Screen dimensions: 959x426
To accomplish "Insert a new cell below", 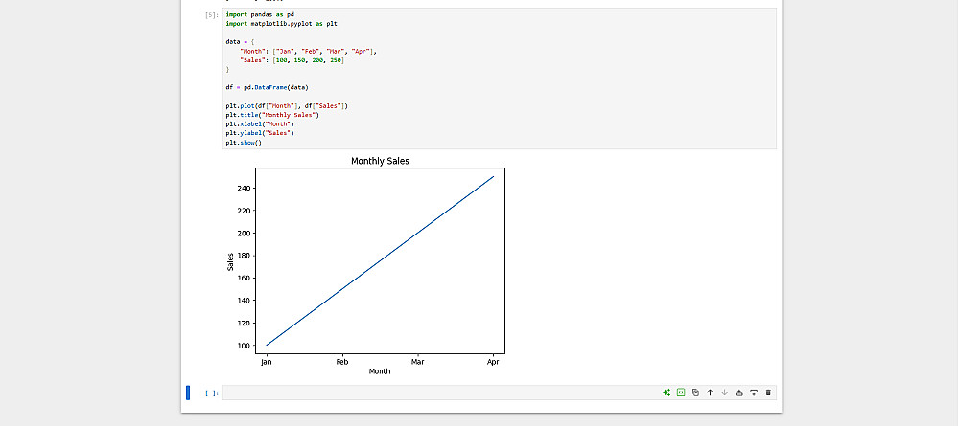I will (754, 392).
